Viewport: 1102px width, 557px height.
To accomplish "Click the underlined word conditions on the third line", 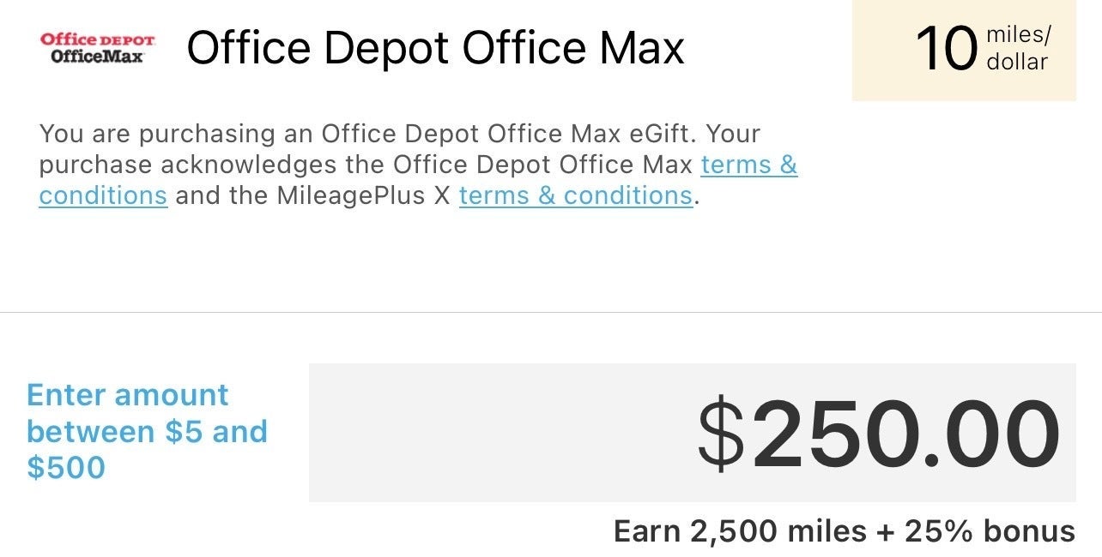I will pyautogui.click(x=103, y=195).
